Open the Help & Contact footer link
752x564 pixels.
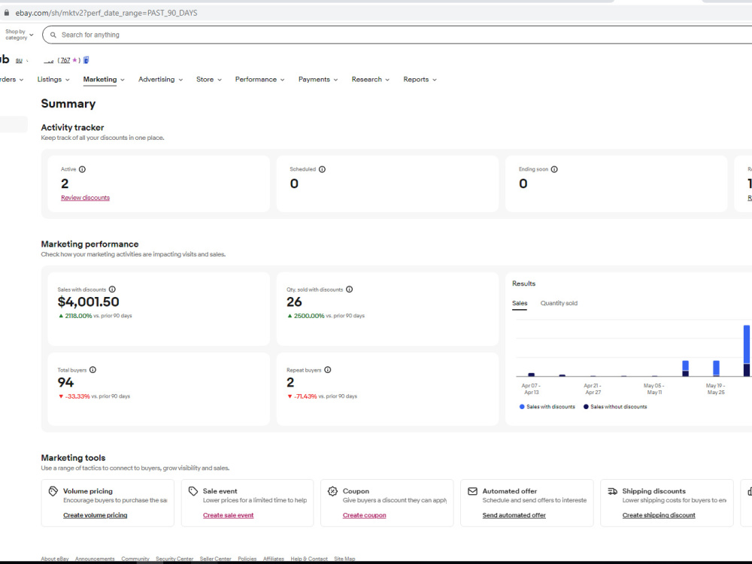click(x=309, y=559)
